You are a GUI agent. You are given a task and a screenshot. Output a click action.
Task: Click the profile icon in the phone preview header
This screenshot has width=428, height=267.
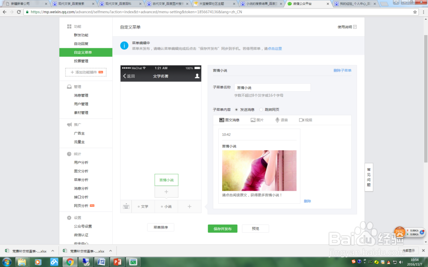(x=196, y=75)
